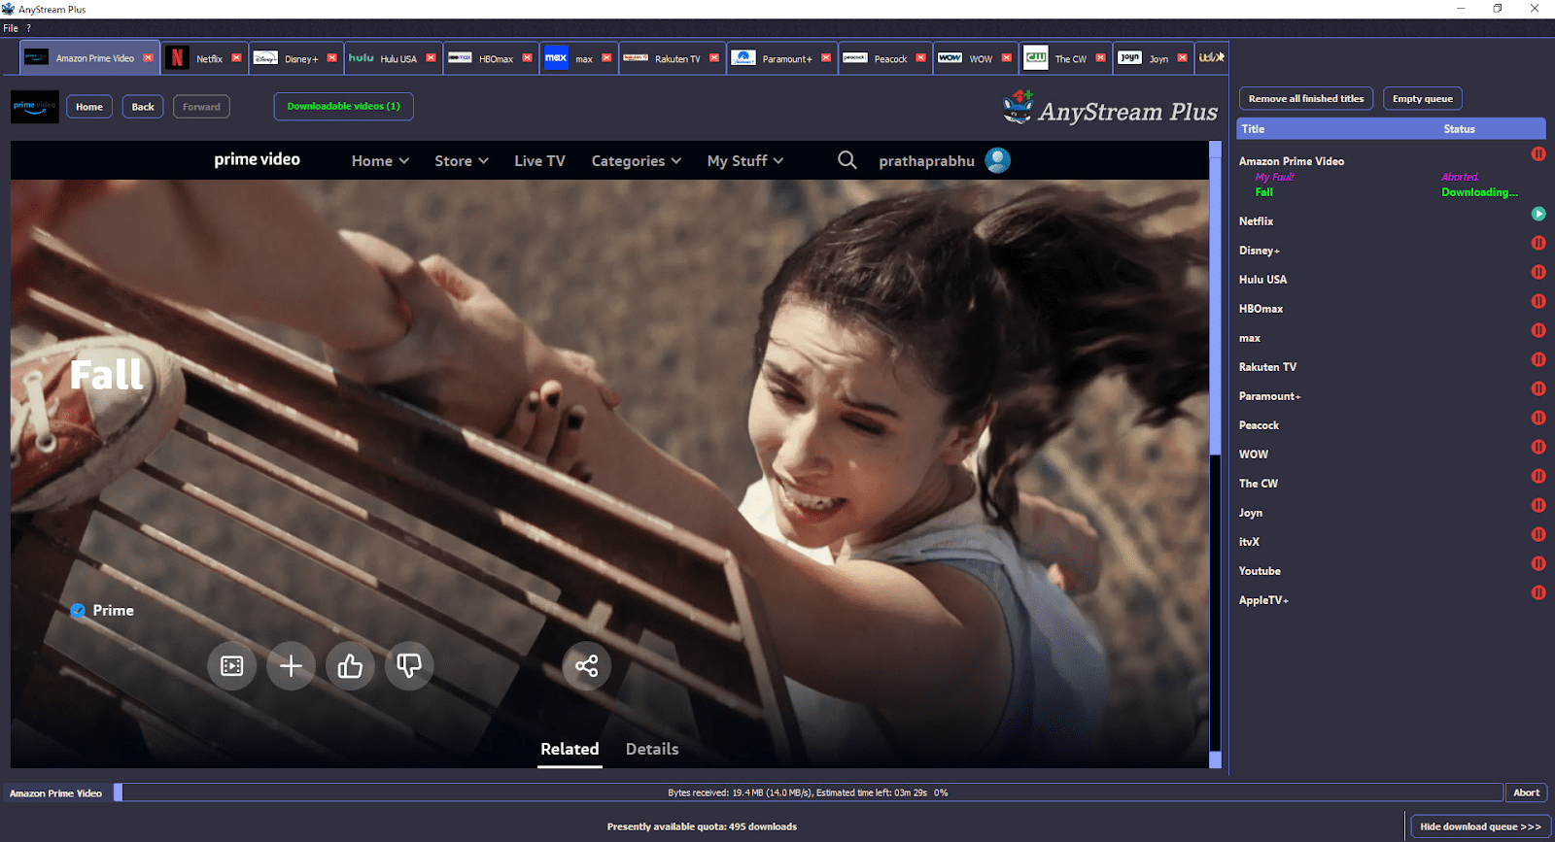Click Remove all finished titles
1555x842 pixels.
pos(1305,99)
